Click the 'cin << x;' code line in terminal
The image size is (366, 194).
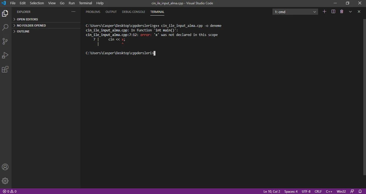pyautogui.click(x=117, y=39)
